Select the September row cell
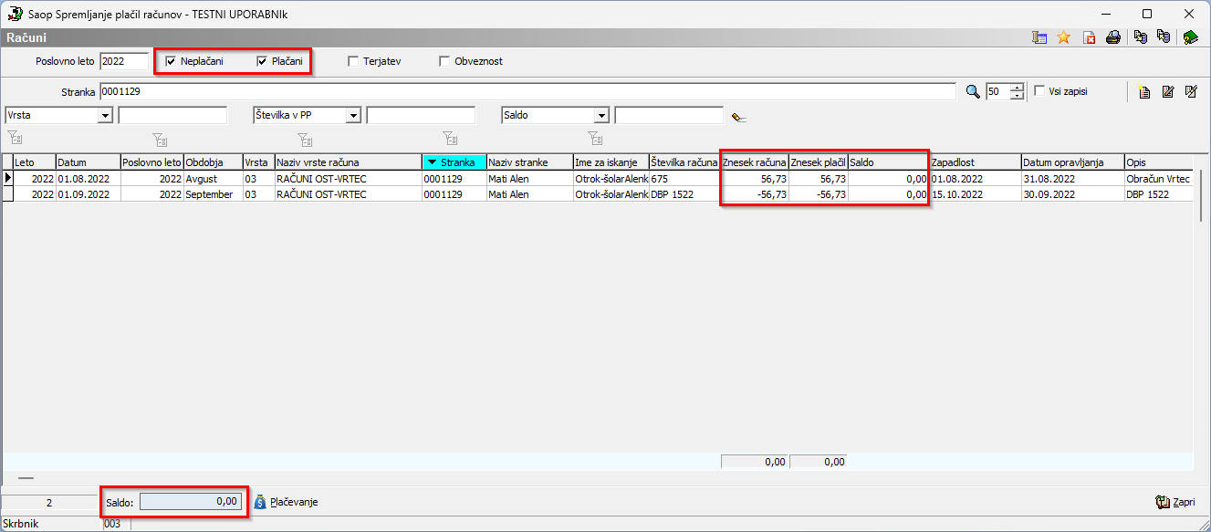The height and width of the screenshot is (532, 1211). pos(213,194)
